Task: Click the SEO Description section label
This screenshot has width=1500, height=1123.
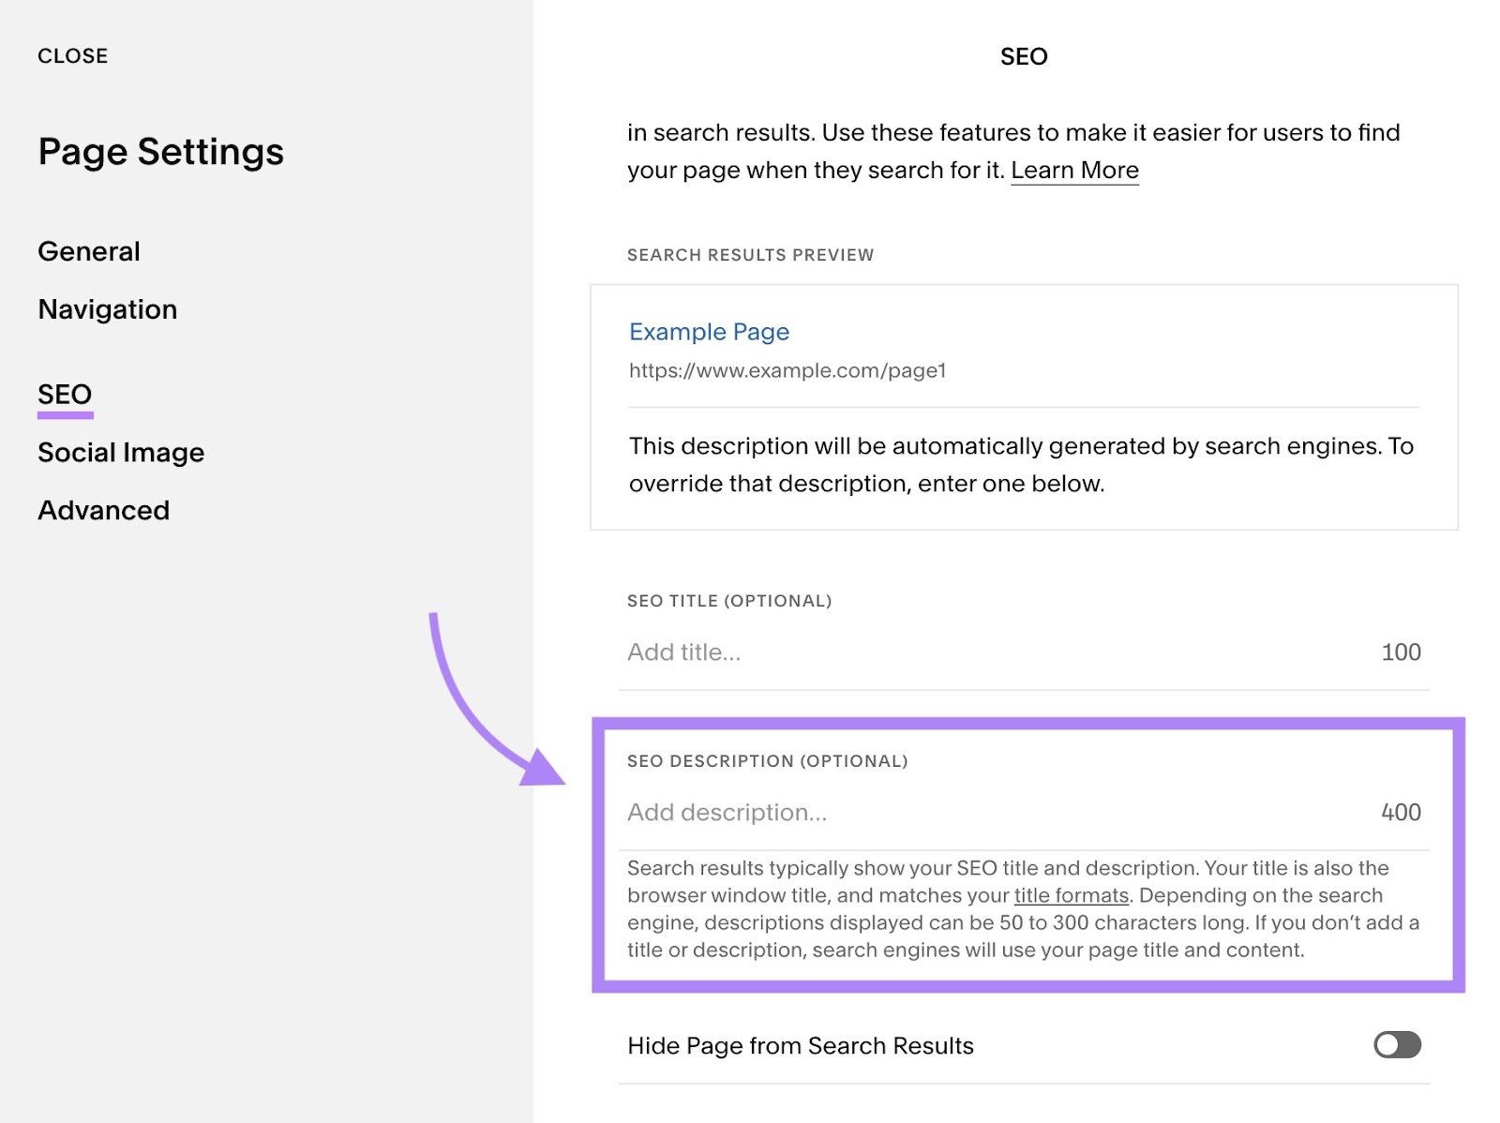Action: 767,760
